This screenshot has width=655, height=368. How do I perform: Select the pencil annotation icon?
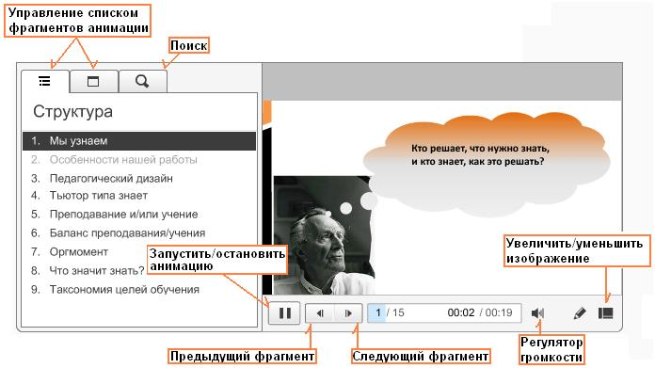580,313
